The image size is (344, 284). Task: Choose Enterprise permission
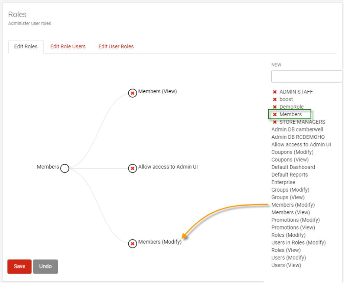click(x=283, y=182)
